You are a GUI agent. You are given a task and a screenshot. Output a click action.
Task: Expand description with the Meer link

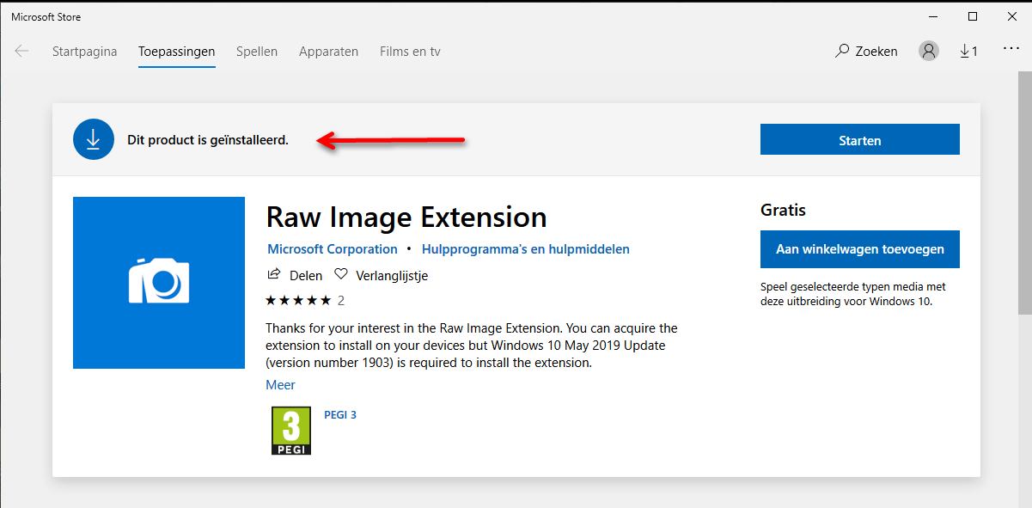click(280, 385)
